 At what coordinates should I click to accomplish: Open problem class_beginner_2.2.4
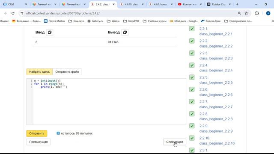tap(216, 70)
